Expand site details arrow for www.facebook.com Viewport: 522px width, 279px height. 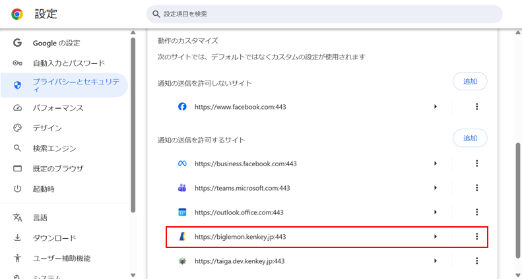(x=436, y=107)
